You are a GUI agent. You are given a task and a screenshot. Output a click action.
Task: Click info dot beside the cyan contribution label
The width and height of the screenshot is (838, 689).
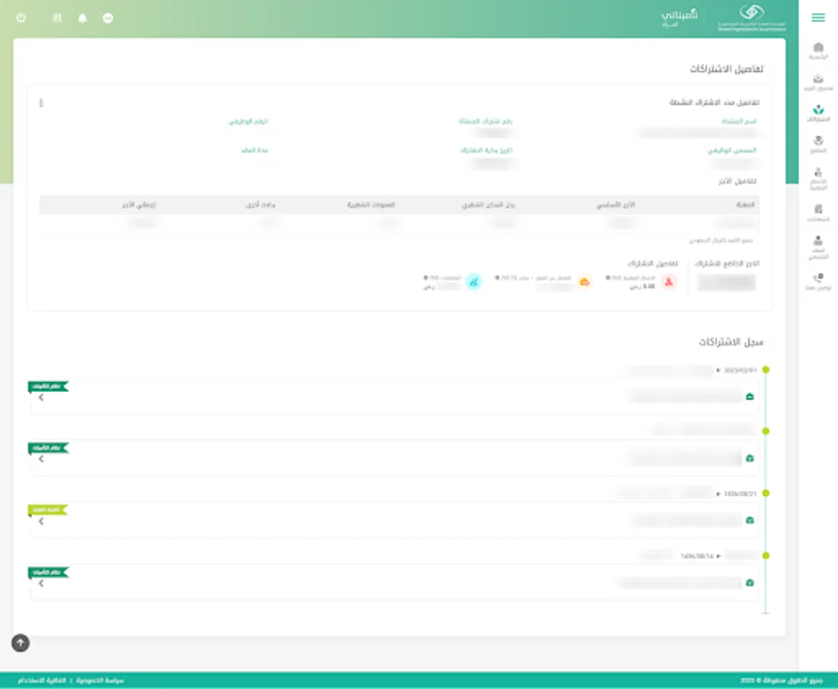pos(426,278)
